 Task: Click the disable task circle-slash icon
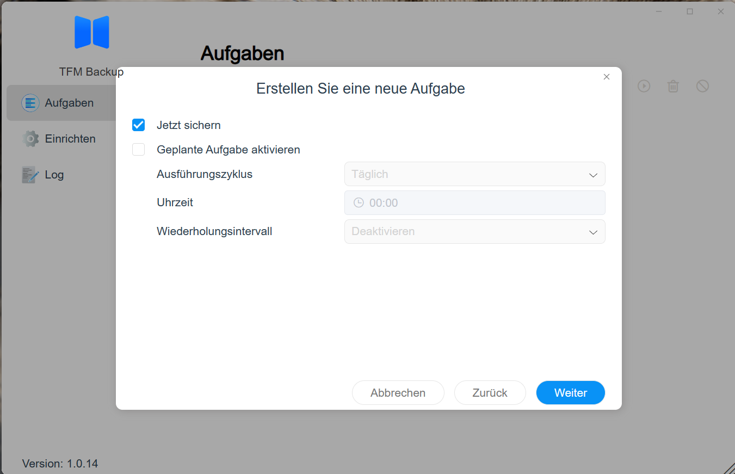click(x=702, y=86)
